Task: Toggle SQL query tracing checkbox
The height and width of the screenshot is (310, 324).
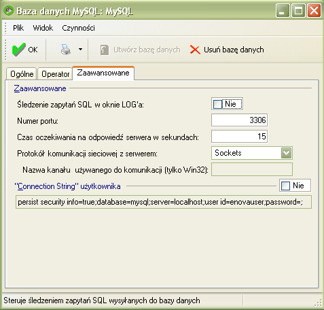Action: click(x=218, y=104)
